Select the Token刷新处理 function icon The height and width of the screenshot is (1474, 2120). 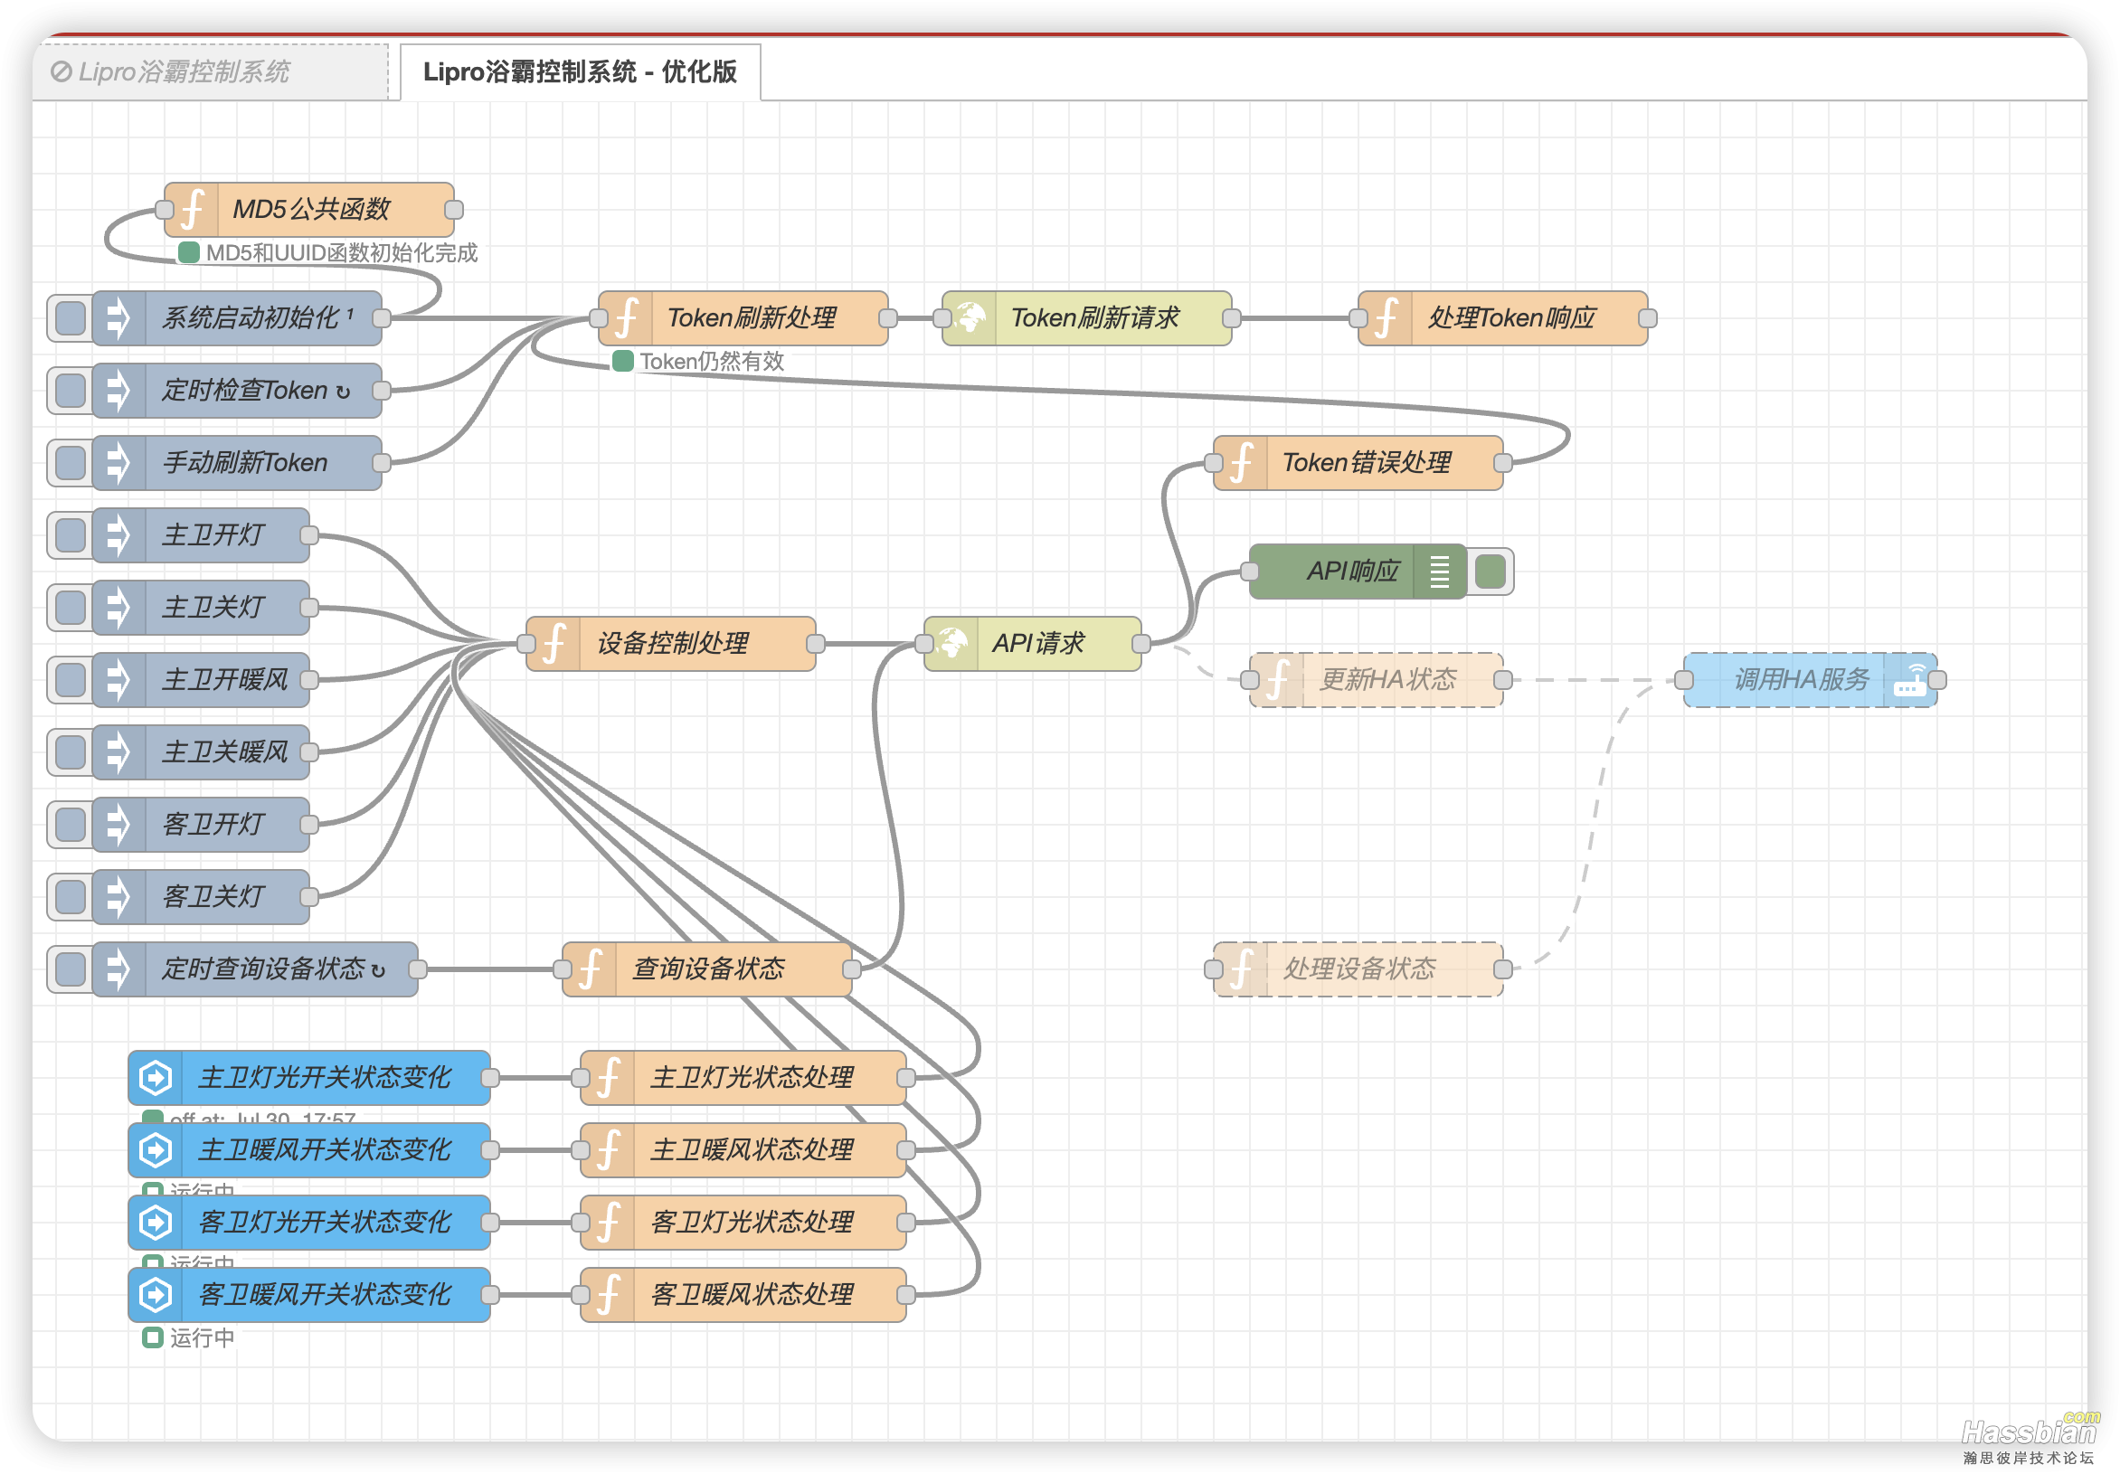[x=626, y=318]
